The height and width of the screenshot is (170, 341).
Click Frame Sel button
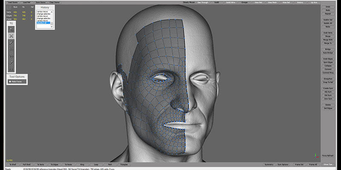(299, 164)
